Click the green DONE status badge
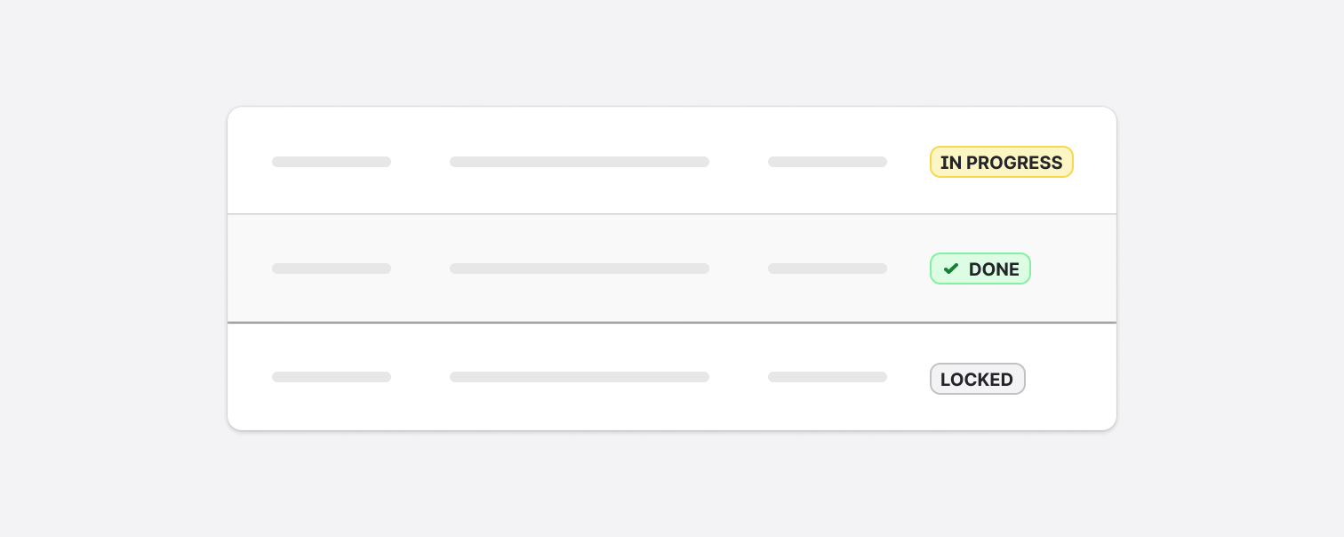This screenshot has width=1344, height=537. tap(980, 268)
